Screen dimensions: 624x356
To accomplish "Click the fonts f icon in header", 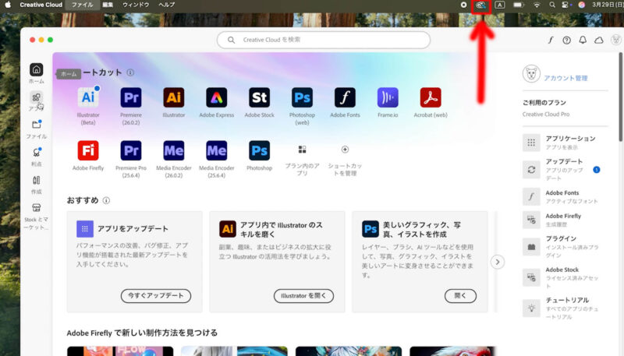I will [551, 41].
